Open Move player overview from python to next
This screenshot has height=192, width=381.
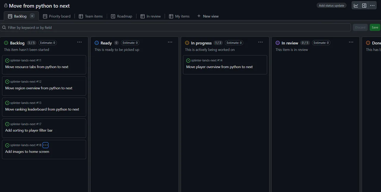pyautogui.click(x=219, y=67)
